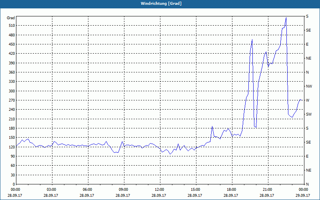This screenshot has width=320, height=200.
Task: Click the 00:00 label above 29.09.17
Action: click(303, 190)
